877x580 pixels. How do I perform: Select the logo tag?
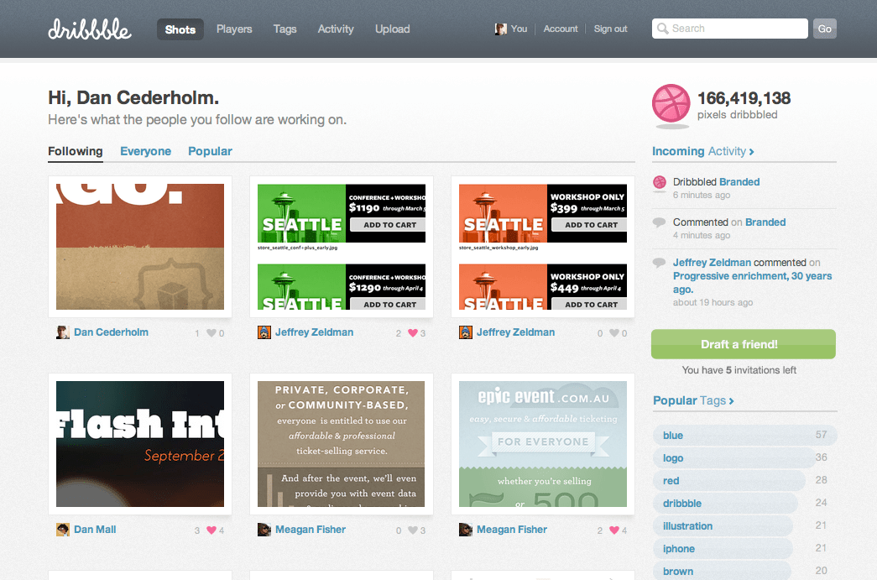pyautogui.click(x=673, y=458)
